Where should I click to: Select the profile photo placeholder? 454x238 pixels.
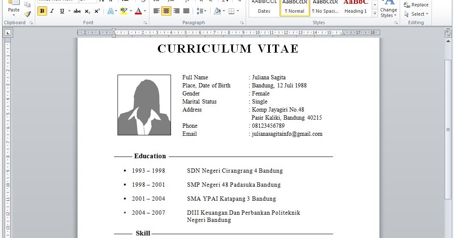click(144, 105)
